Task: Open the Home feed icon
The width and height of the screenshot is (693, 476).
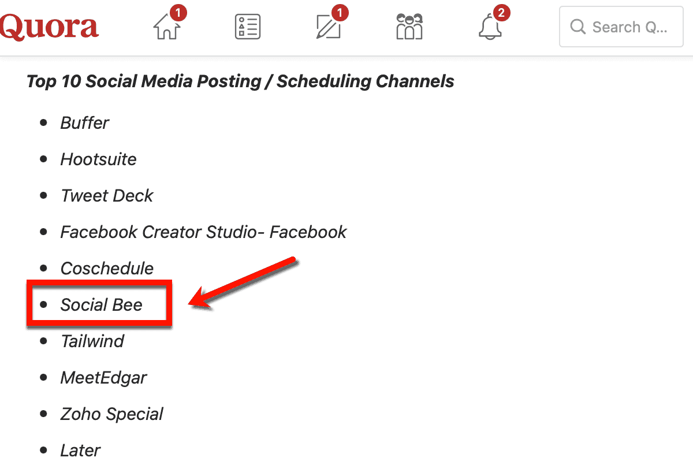Action: point(167,28)
